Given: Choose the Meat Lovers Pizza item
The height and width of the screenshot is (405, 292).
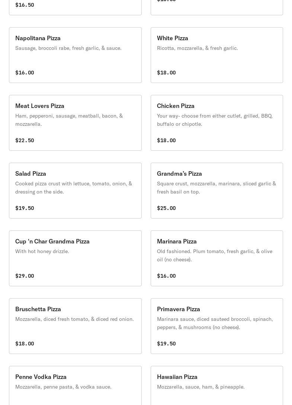Looking at the screenshot, I should tap(75, 123).
